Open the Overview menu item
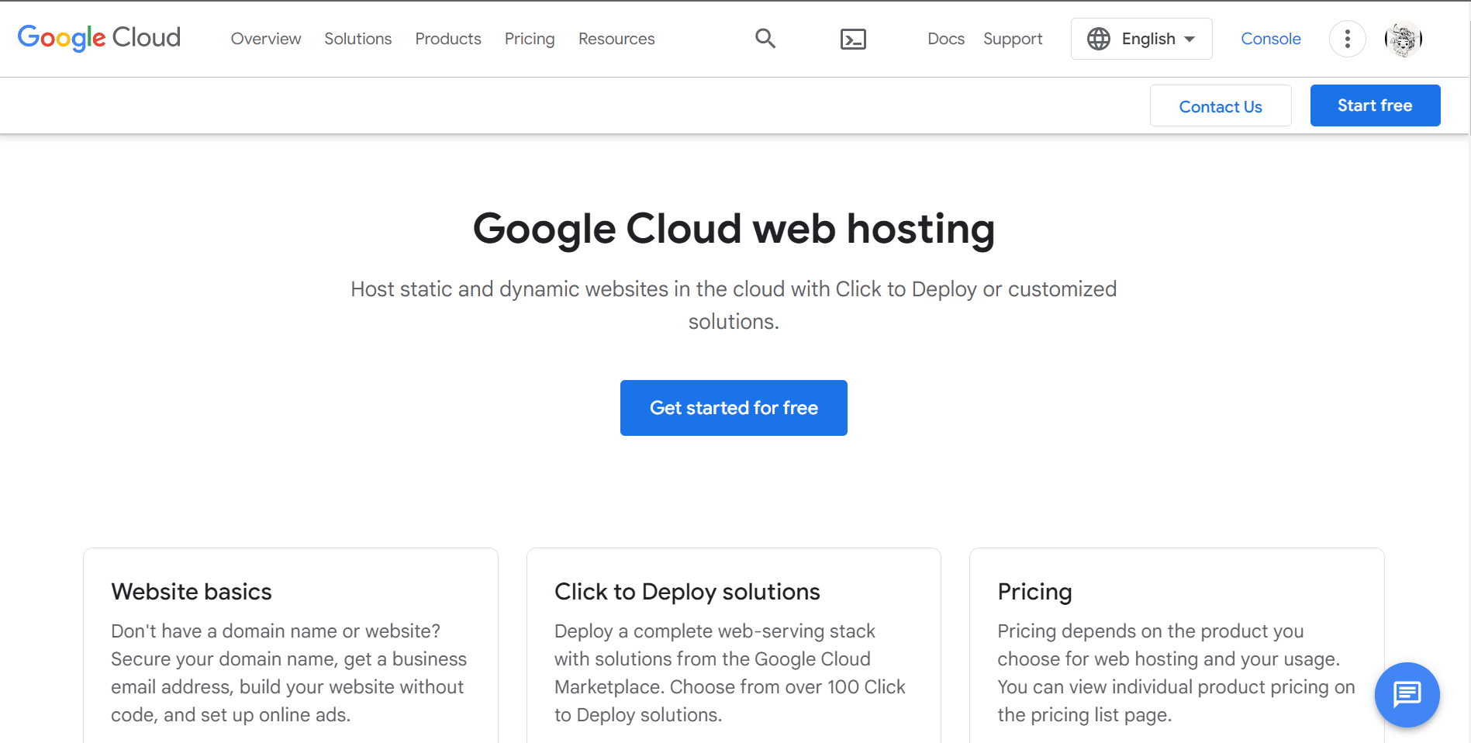 tap(265, 39)
